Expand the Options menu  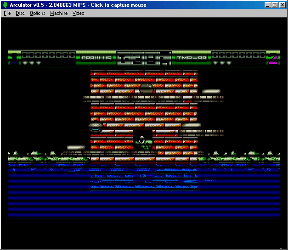click(37, 13)
